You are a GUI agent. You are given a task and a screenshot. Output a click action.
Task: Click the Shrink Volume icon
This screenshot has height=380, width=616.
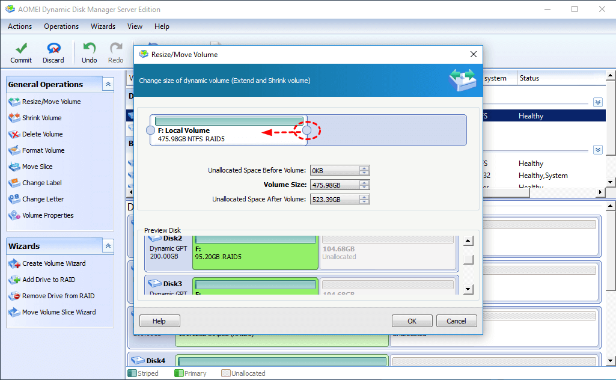pos(14,118)
